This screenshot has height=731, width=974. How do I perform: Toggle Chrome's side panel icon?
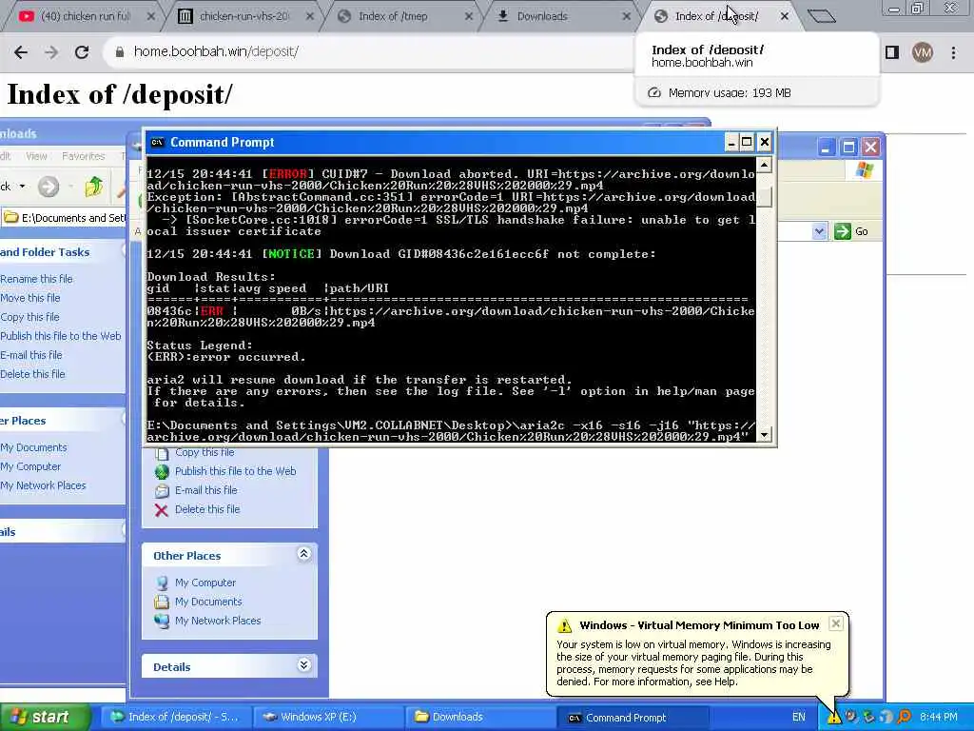892,53
